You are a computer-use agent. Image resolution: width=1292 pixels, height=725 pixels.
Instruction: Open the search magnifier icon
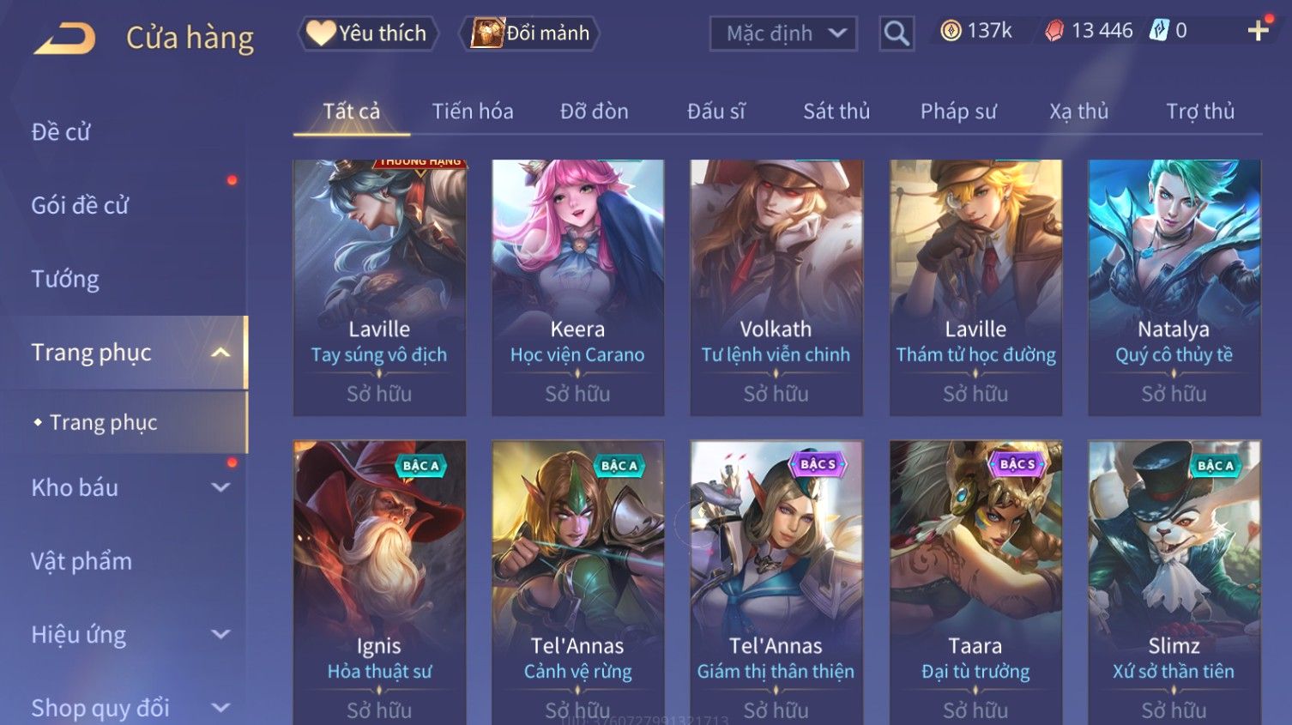(x=897, y=33)
